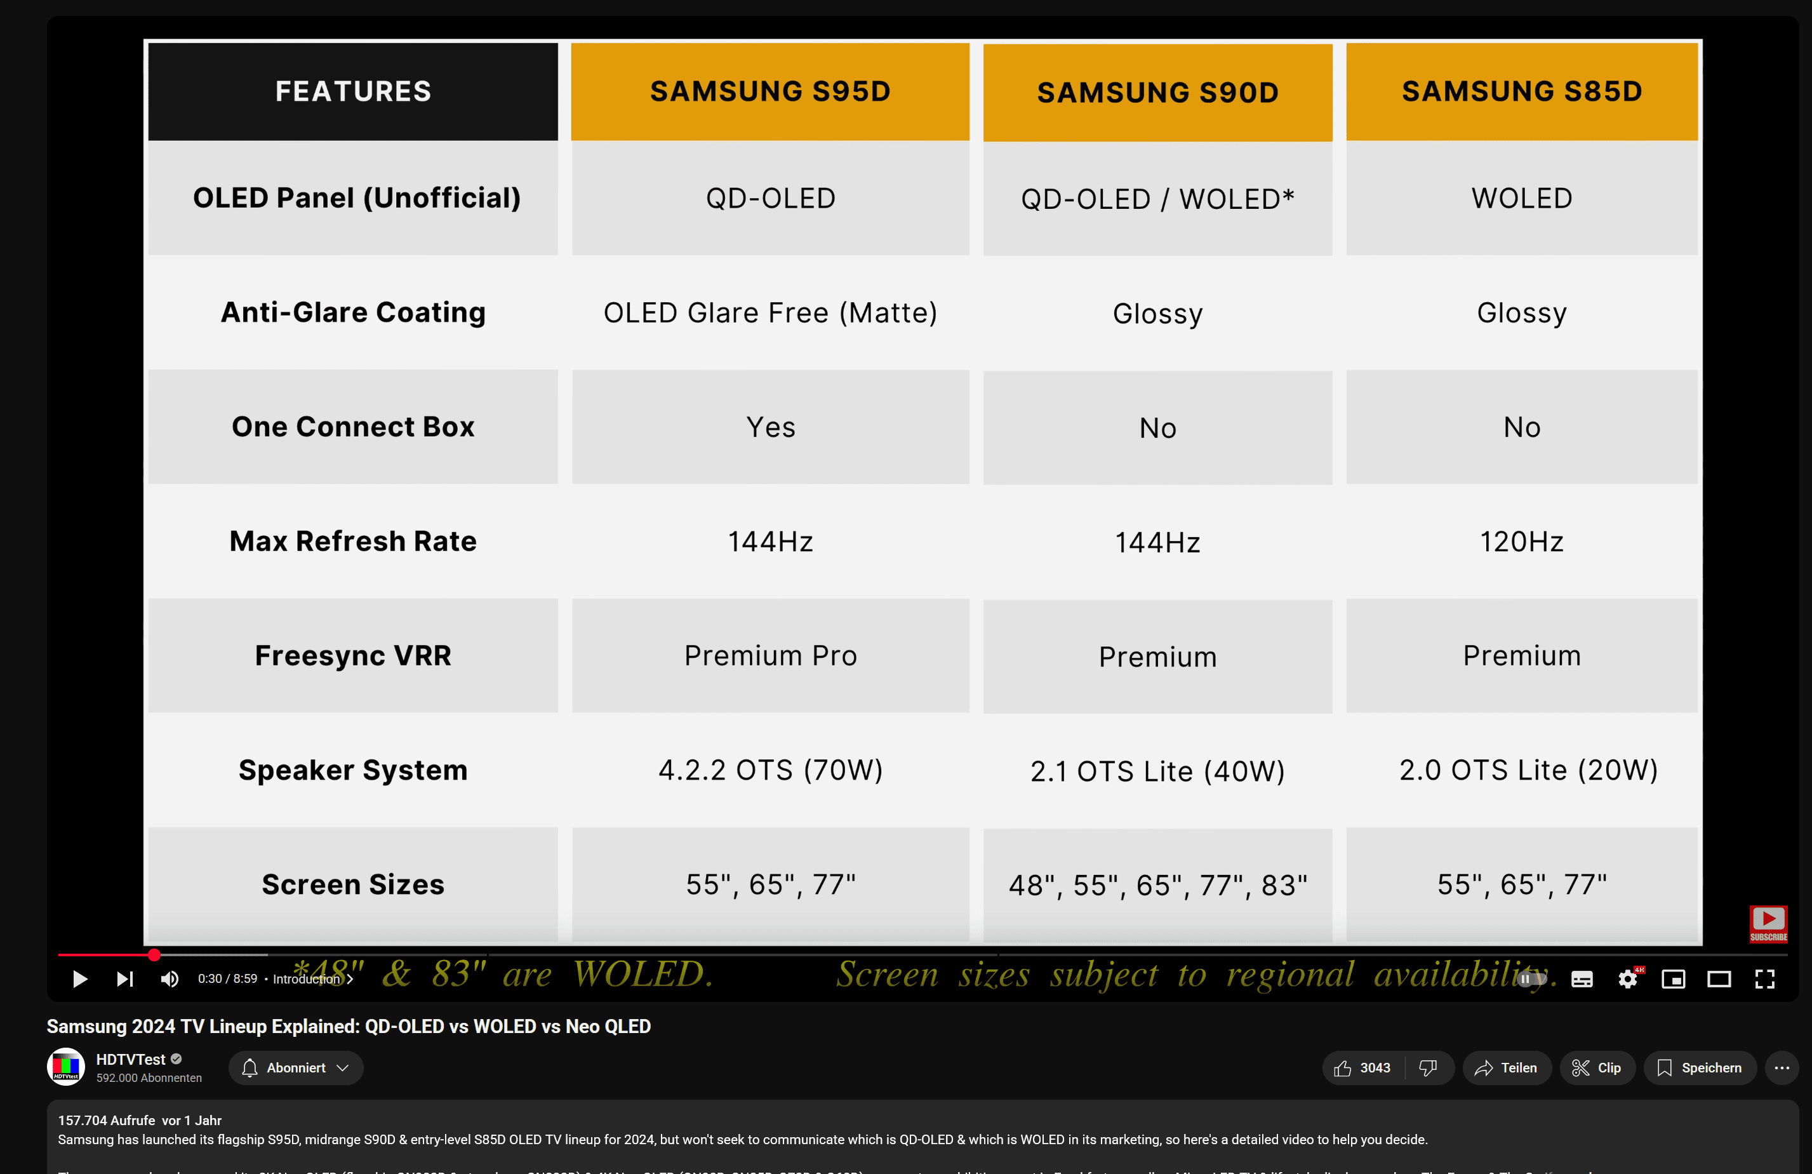Image resolution: width=1812 pixels, height=1174 pixels.
Task: Click the FEATURES header cell
Action: point(352,91)
